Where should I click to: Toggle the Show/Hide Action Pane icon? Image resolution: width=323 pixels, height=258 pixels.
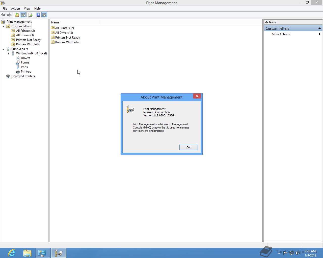[x=44, y=15]
